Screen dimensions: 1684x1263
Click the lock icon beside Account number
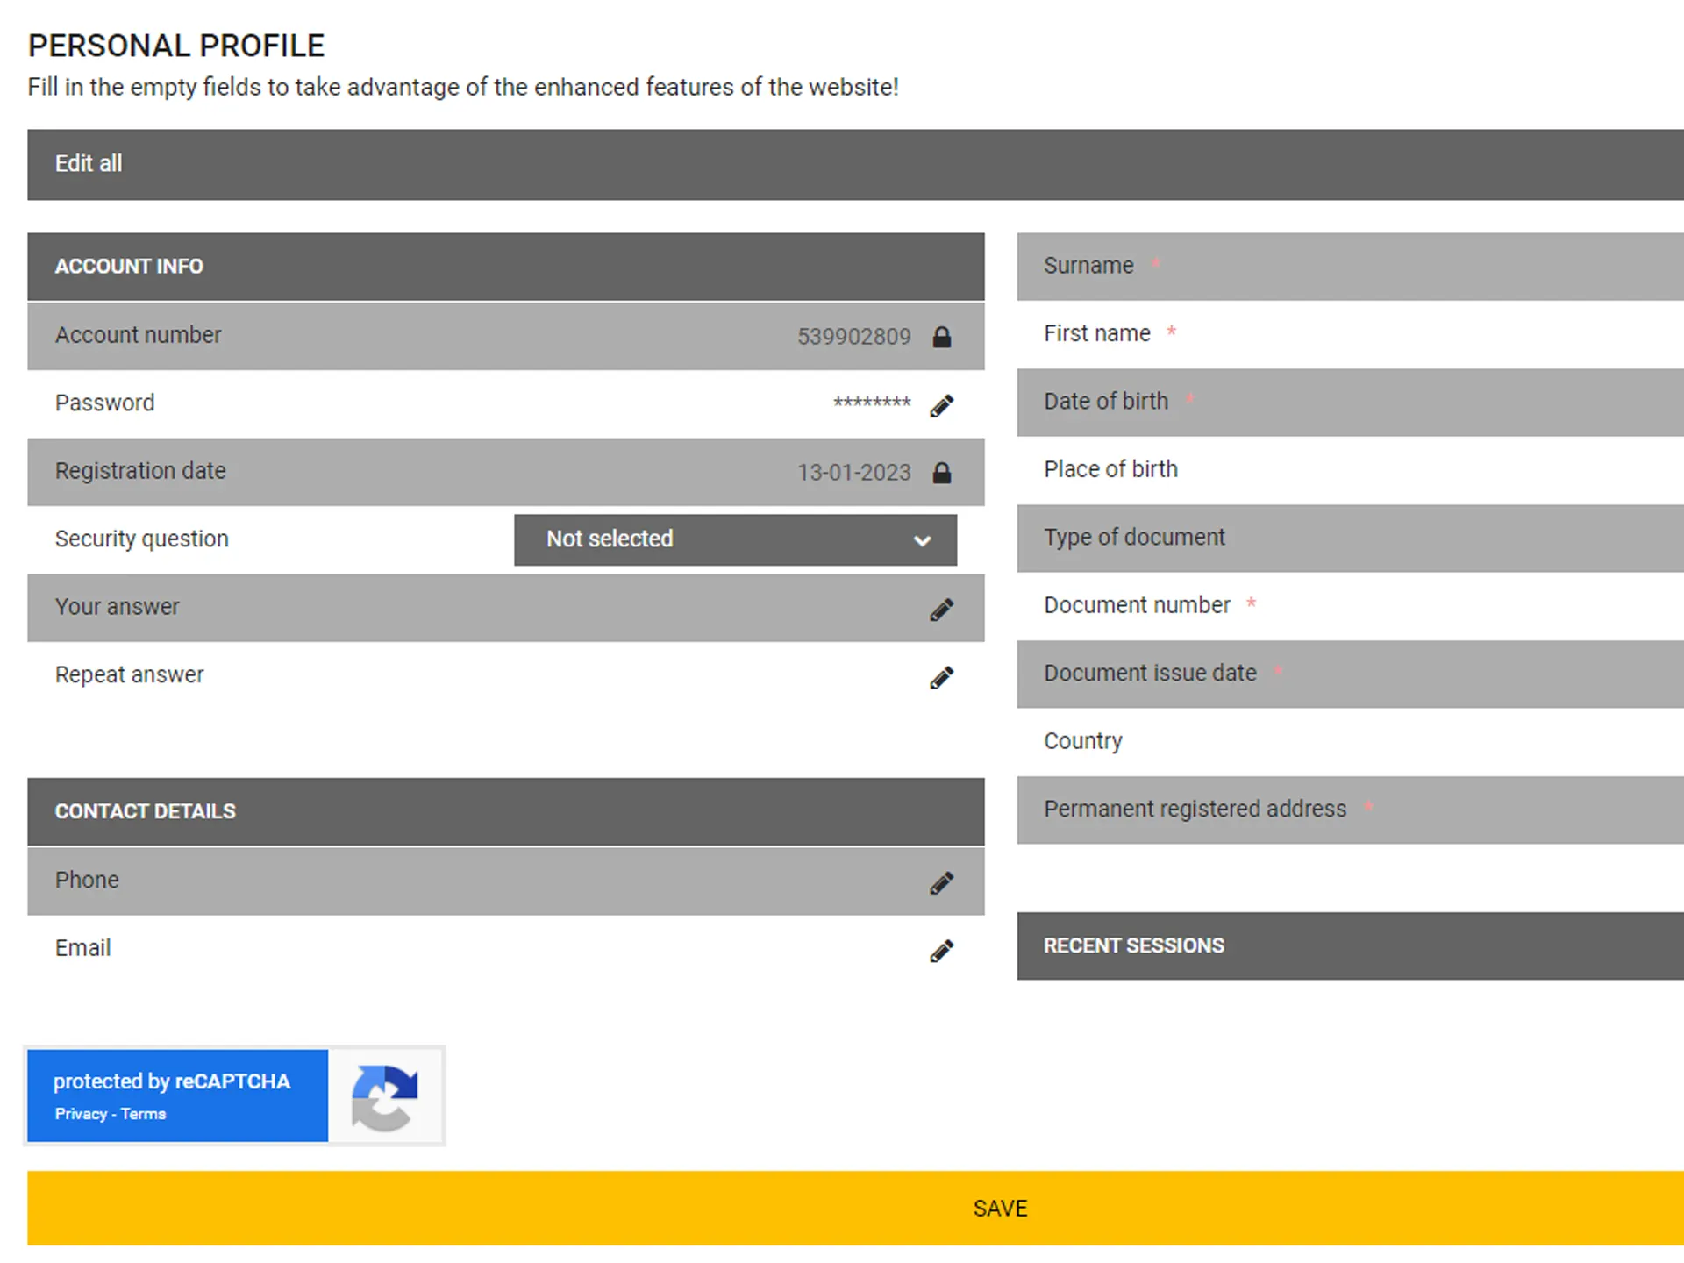click(941, 337)
